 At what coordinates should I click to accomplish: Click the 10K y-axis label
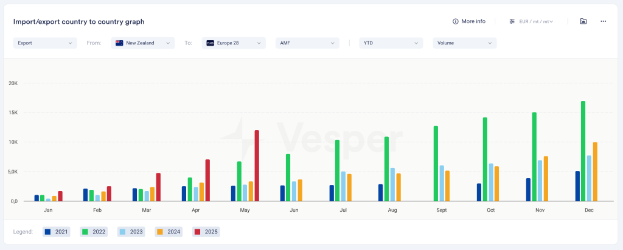click(13, 142)
